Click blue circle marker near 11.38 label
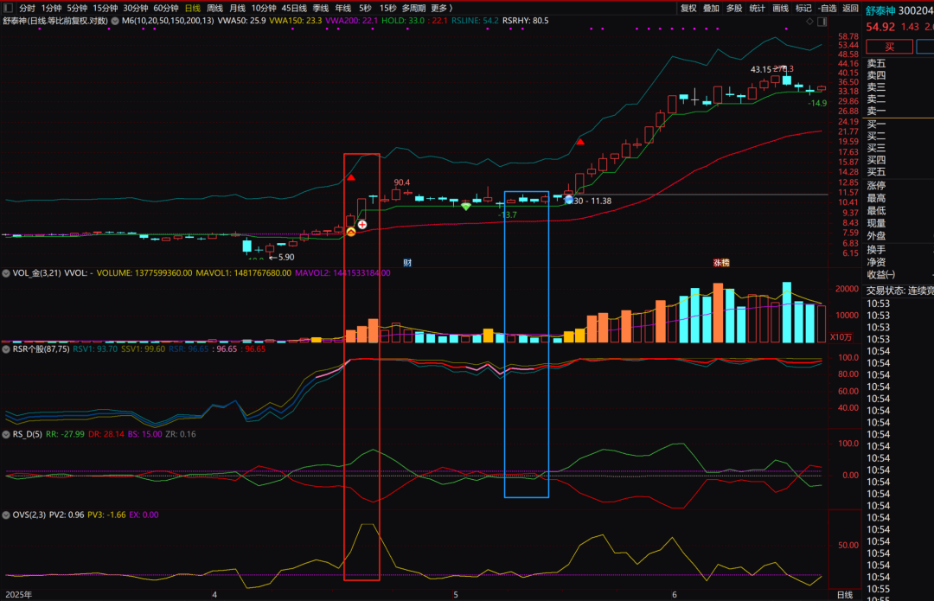This screenshot has height=601, width=934. click(x=569, y=200)
